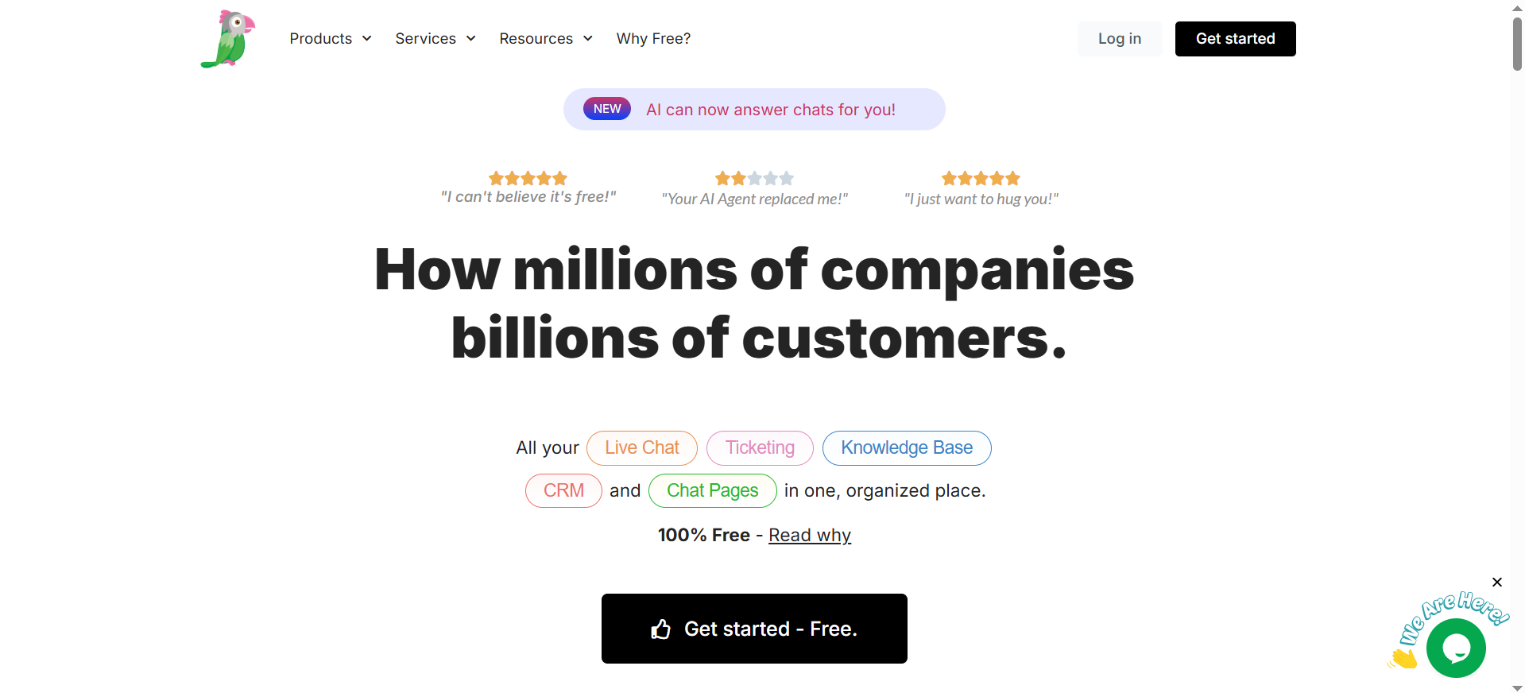Click the waving hand icon near chat widget
Screen dimensions: 1525x693
pyautogui.click(x=1403, y=658)
